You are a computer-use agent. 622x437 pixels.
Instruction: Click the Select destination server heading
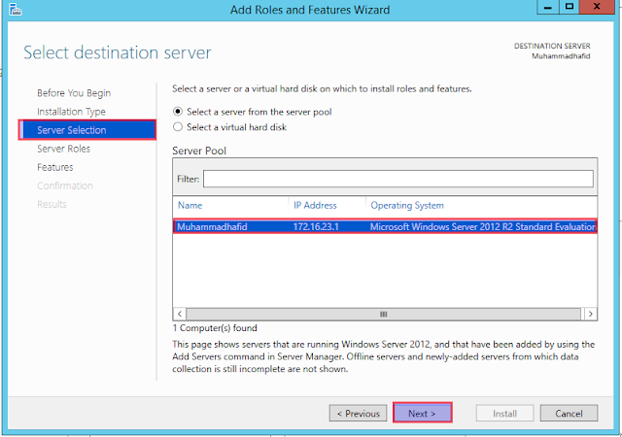[118, 52]
